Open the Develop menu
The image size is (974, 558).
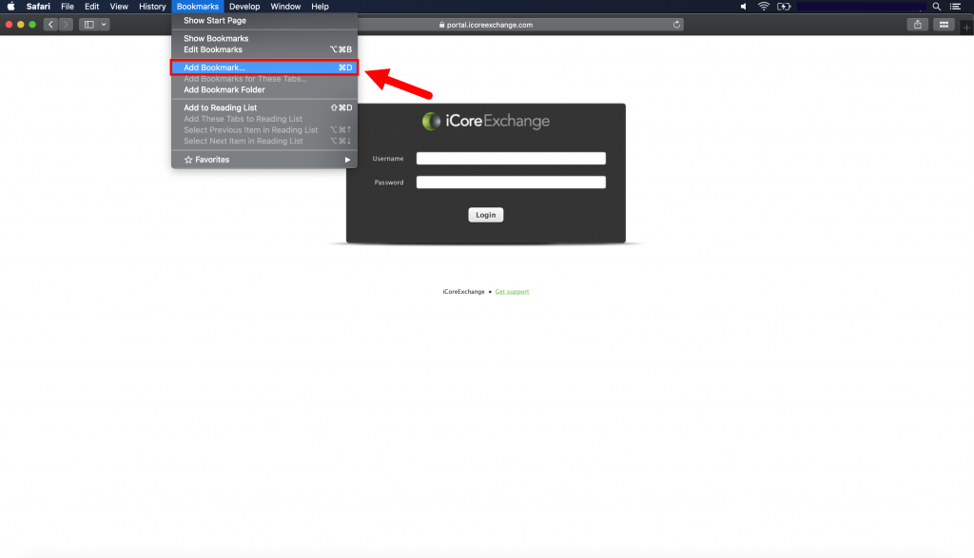[244, 7]
